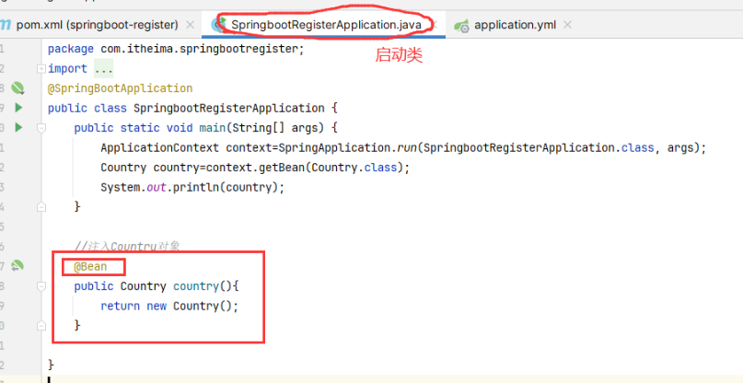
Task: Run main method using gutter arrow
Action: [x=18, y=127]
